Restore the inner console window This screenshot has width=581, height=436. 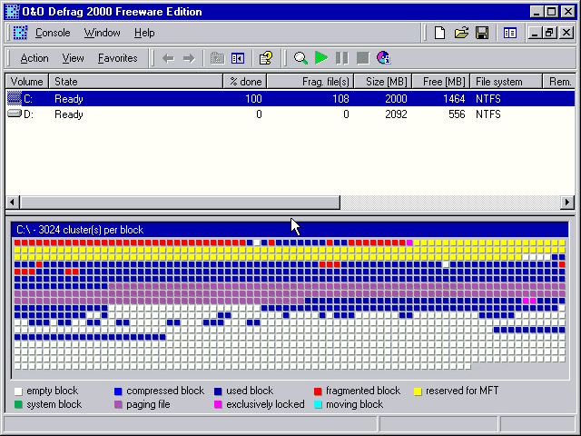tap(550, 33)
